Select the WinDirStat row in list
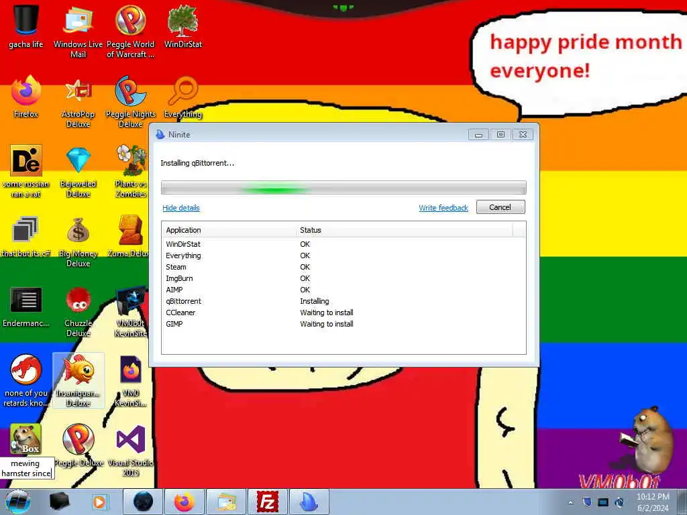Screen dimensions: 687x515 coord(343,244)
